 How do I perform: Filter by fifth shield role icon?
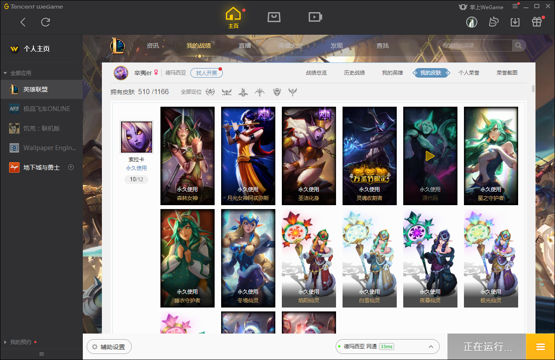(277, 92)
